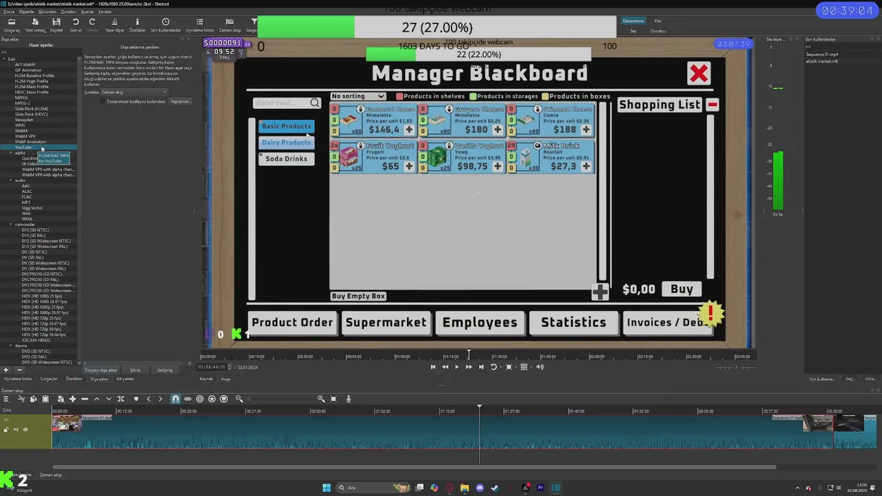Collapse the audio preset group

12,180
